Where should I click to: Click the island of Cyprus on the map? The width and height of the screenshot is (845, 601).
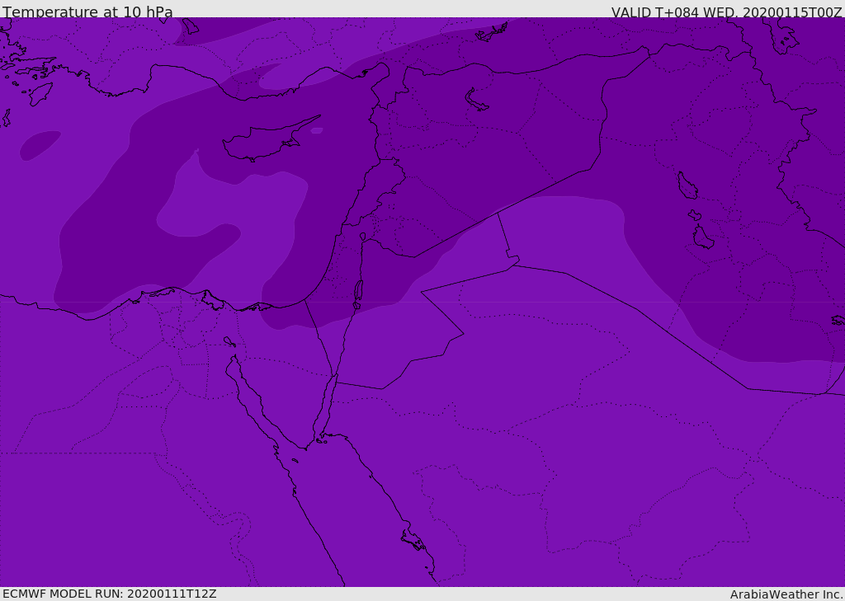click(270, 140)
